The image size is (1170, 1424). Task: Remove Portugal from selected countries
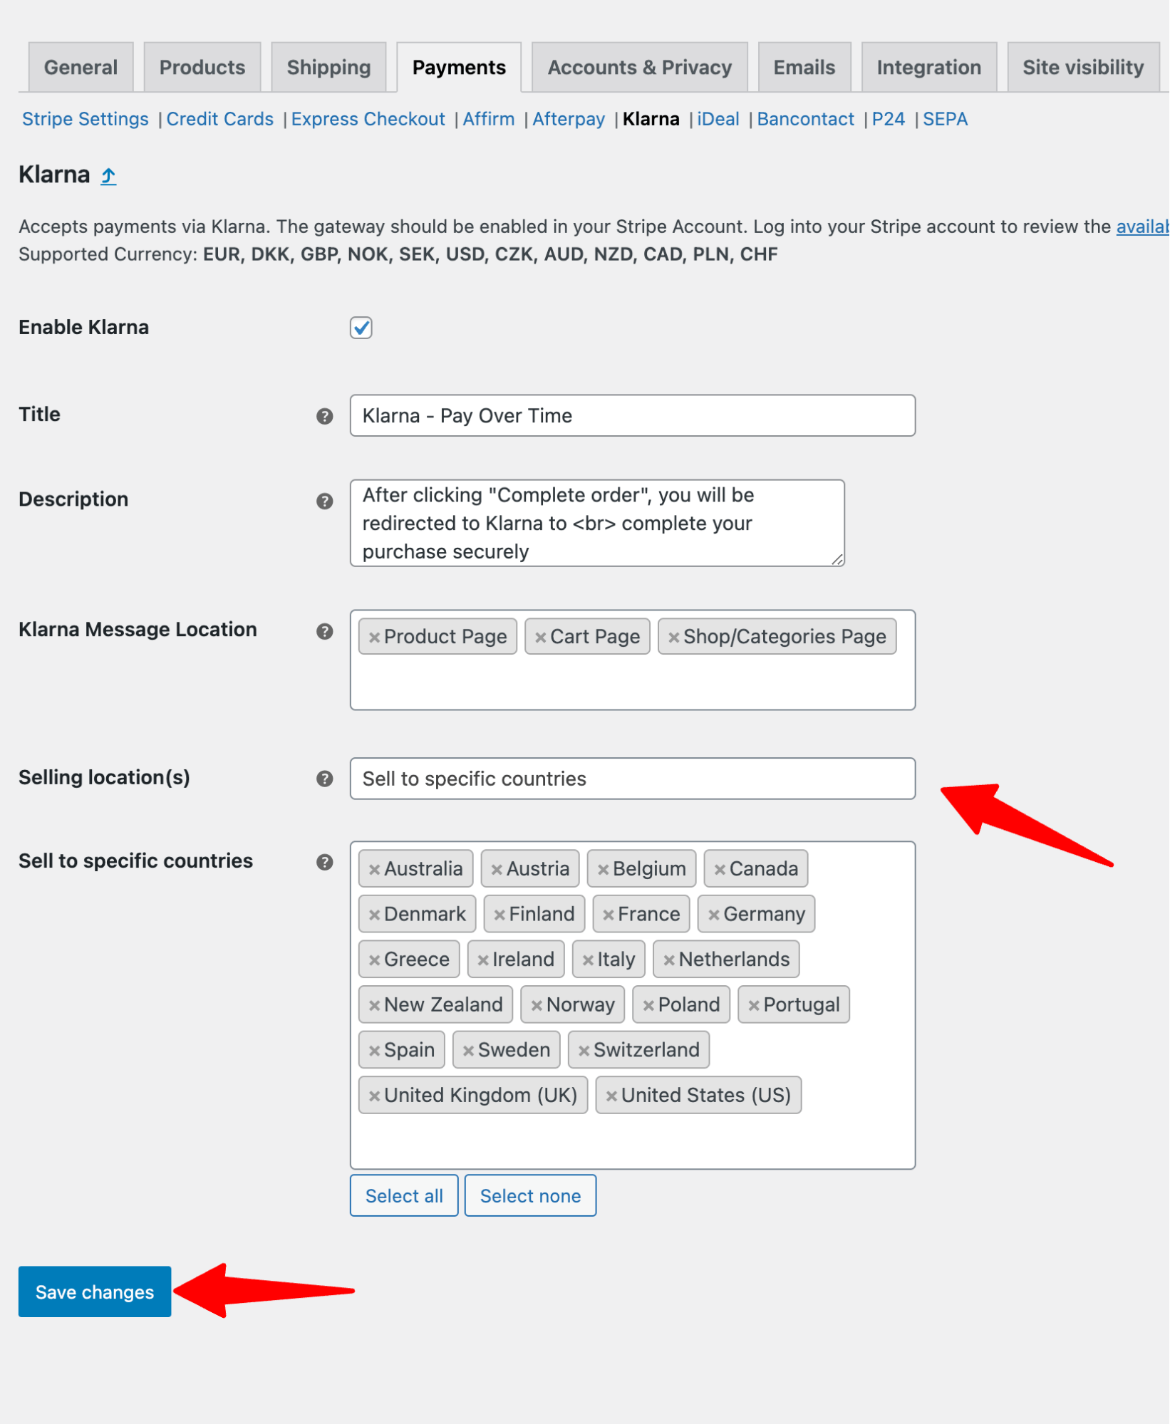(x=754, y=1006)
